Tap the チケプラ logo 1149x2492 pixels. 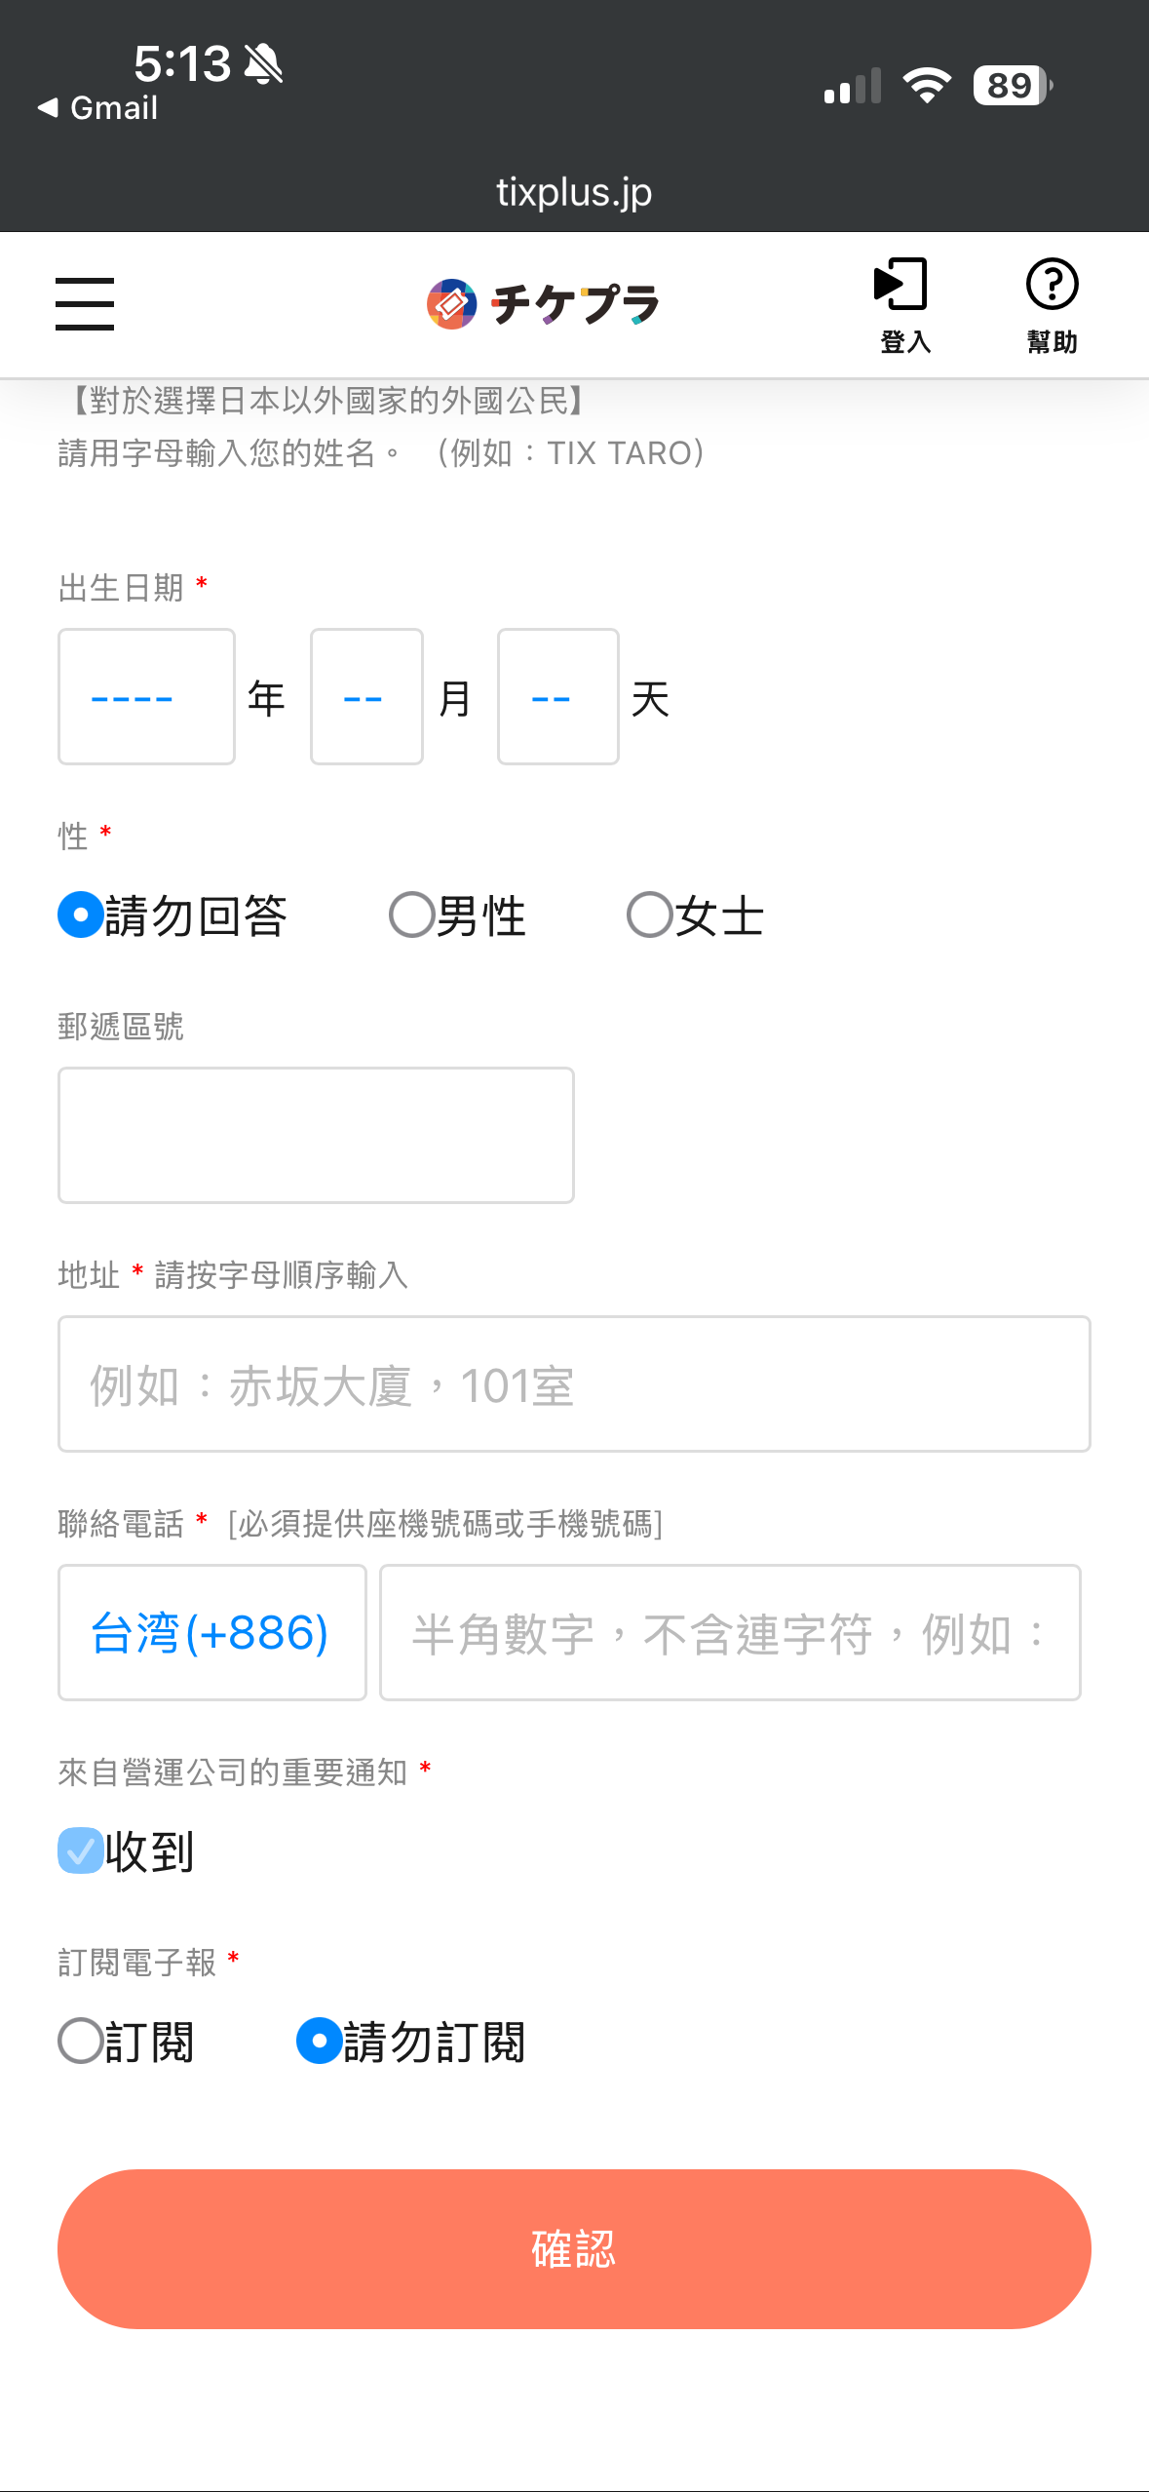click(544, 304)
